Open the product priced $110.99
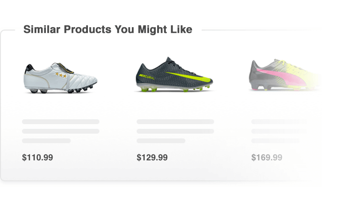The width and height of the screenshot is (344, 210). click(38, 157)
